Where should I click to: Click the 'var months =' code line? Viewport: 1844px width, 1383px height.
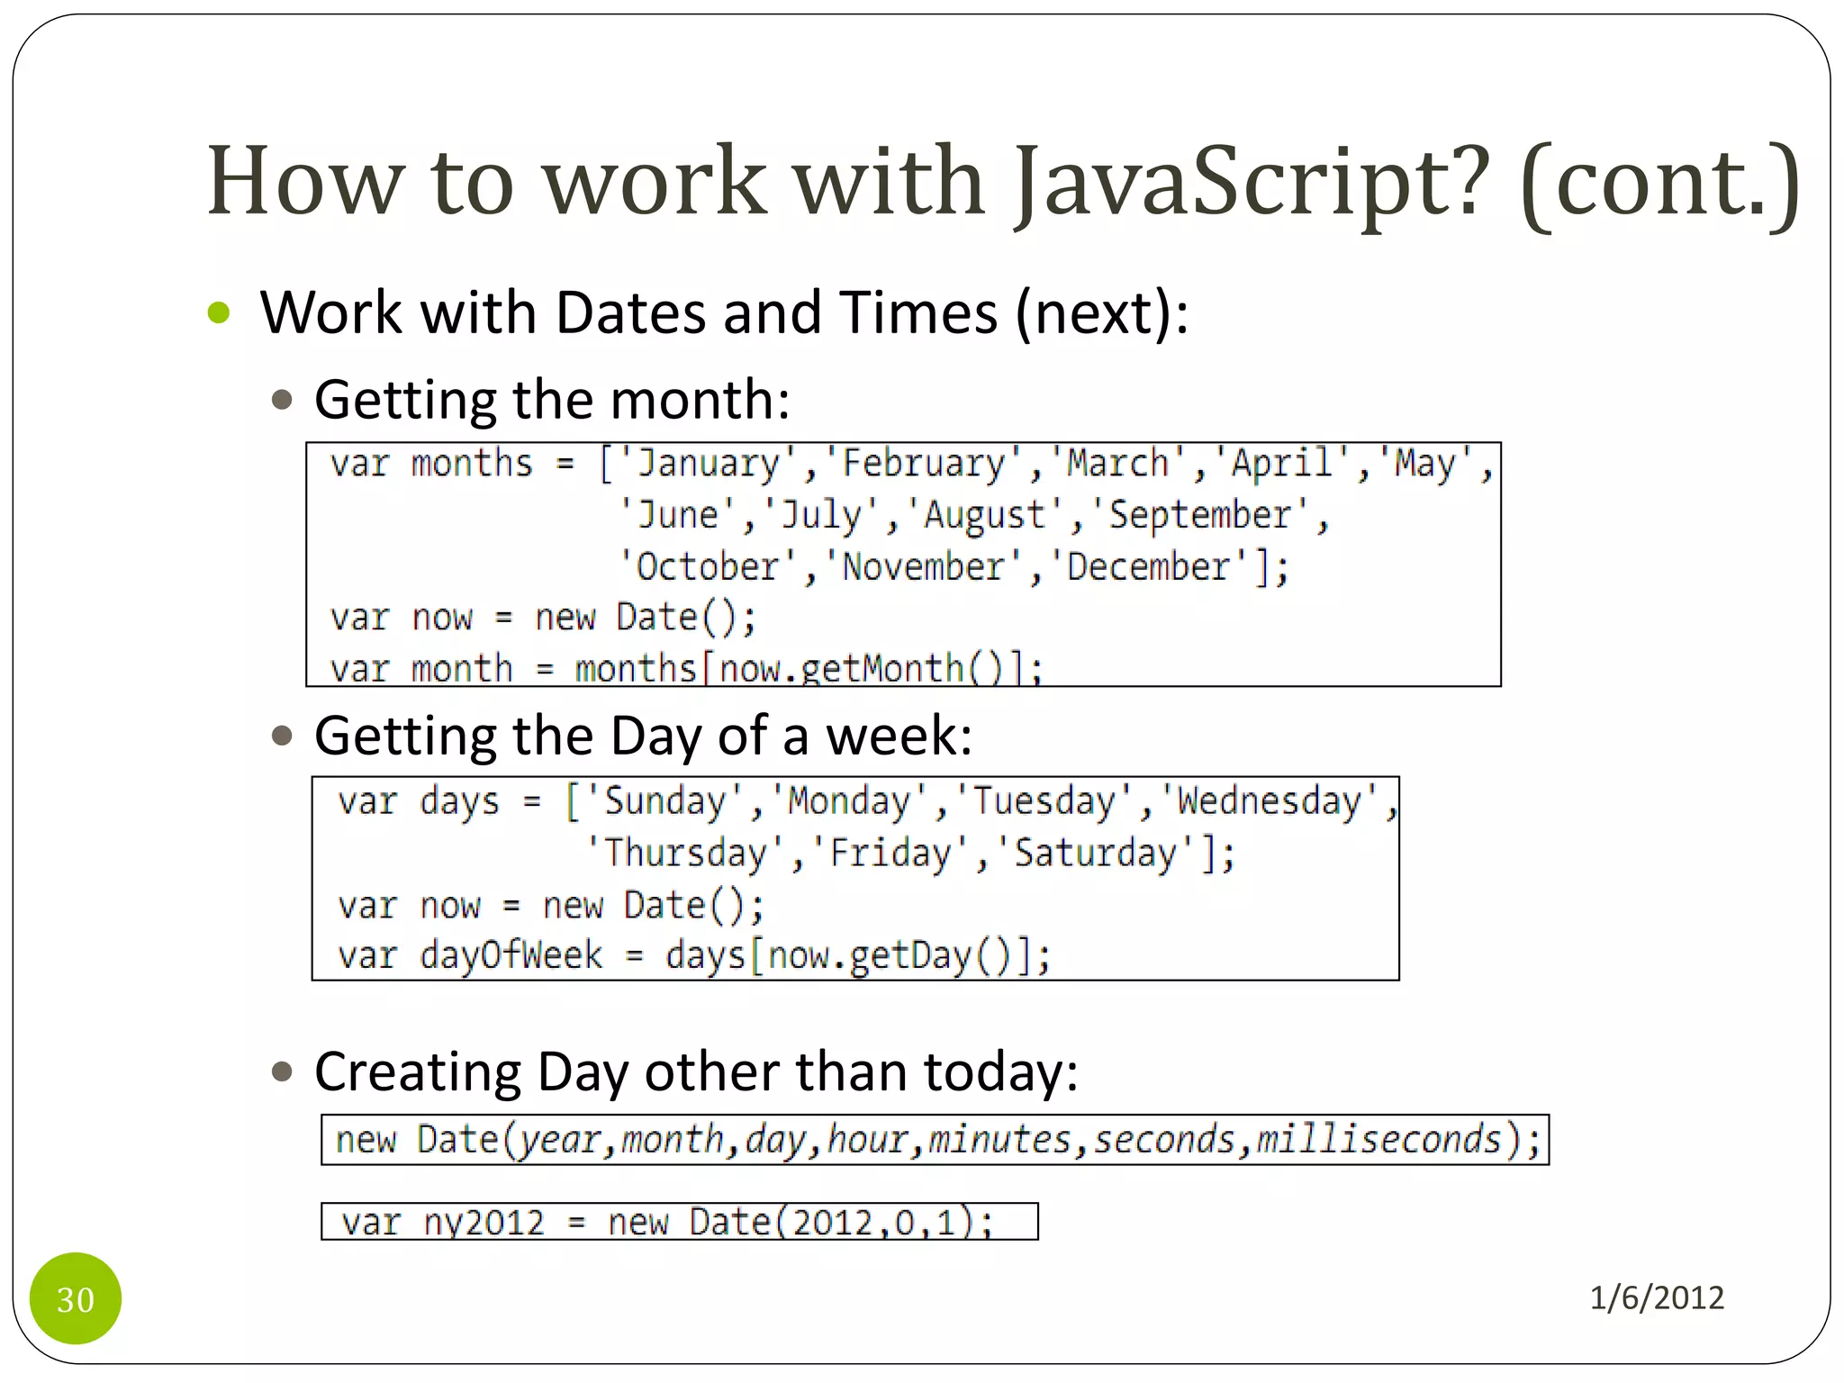tap(911, 465)
